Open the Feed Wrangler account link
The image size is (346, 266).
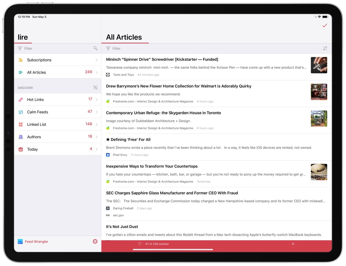click(36, 241)
